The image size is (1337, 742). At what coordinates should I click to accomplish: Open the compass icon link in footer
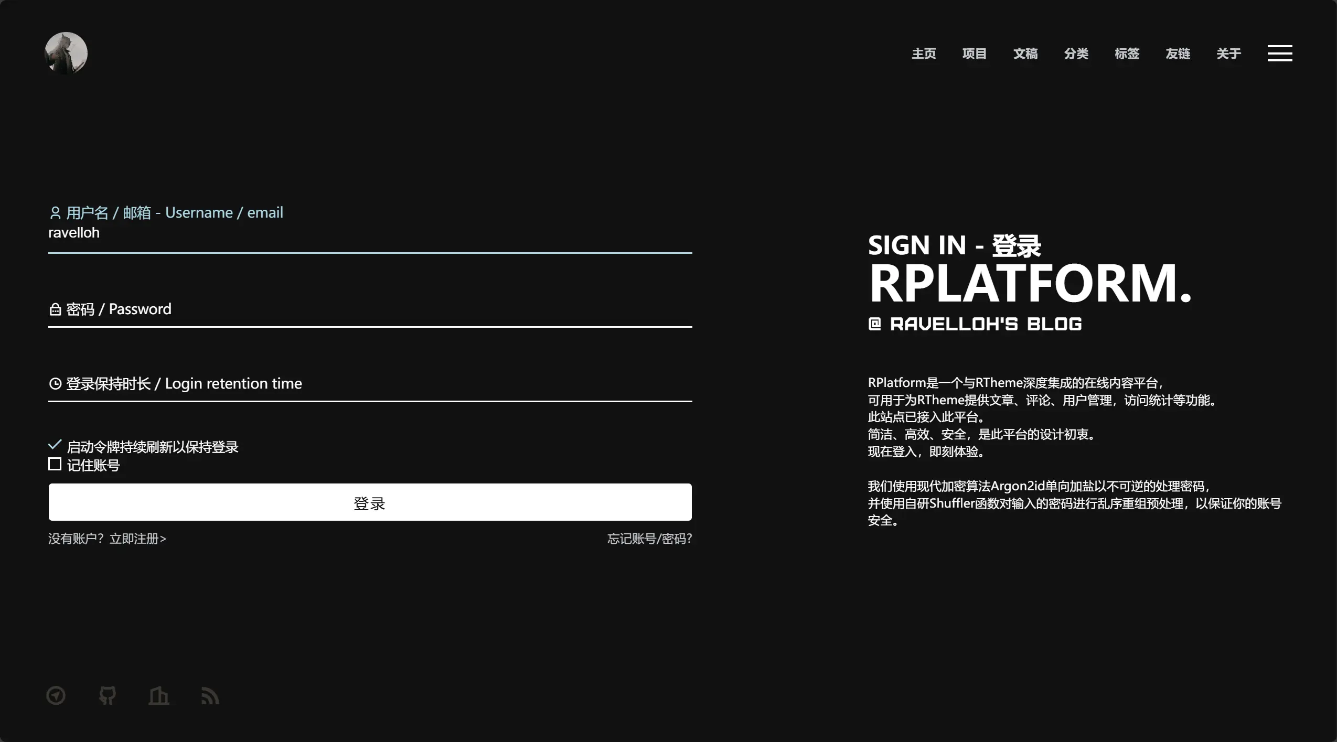(x=56, y=695)
